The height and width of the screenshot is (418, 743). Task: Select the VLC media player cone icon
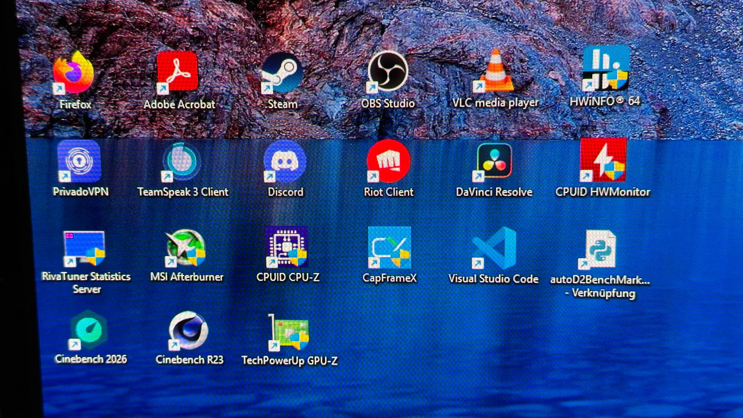coord(495,71)
